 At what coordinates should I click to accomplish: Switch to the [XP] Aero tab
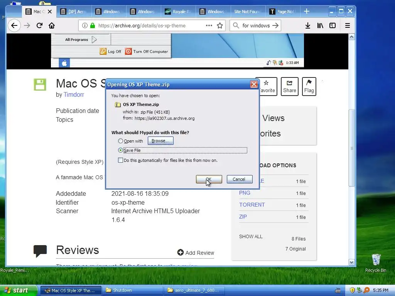click(74, 12)
